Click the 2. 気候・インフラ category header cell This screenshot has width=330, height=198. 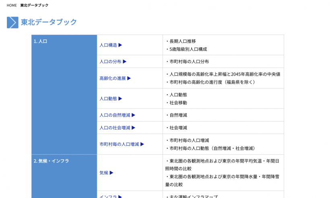[64, 176]
